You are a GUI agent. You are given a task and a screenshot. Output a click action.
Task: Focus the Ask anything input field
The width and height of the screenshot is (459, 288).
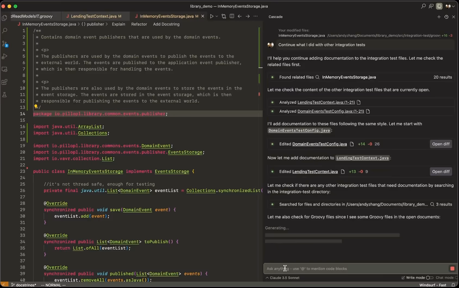(x=356, y=269)
